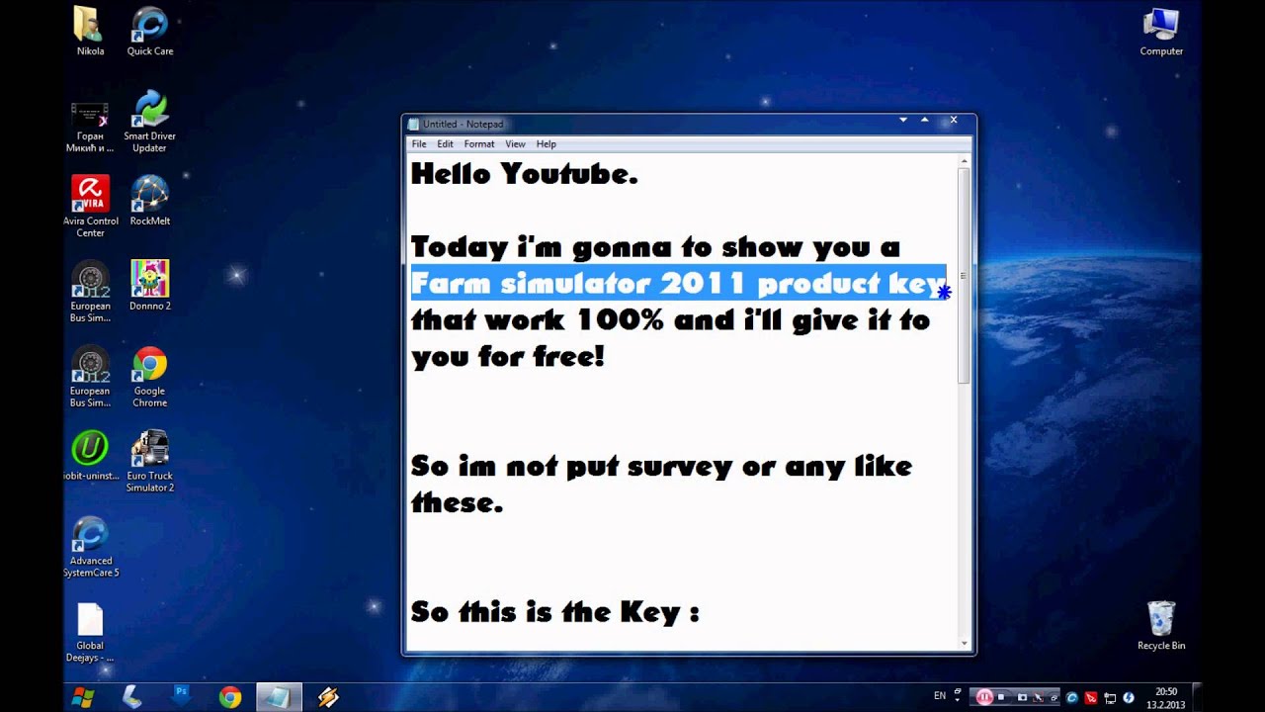
Task: Click the line 'So im not put survey or any like'
Action: point(661,466)
